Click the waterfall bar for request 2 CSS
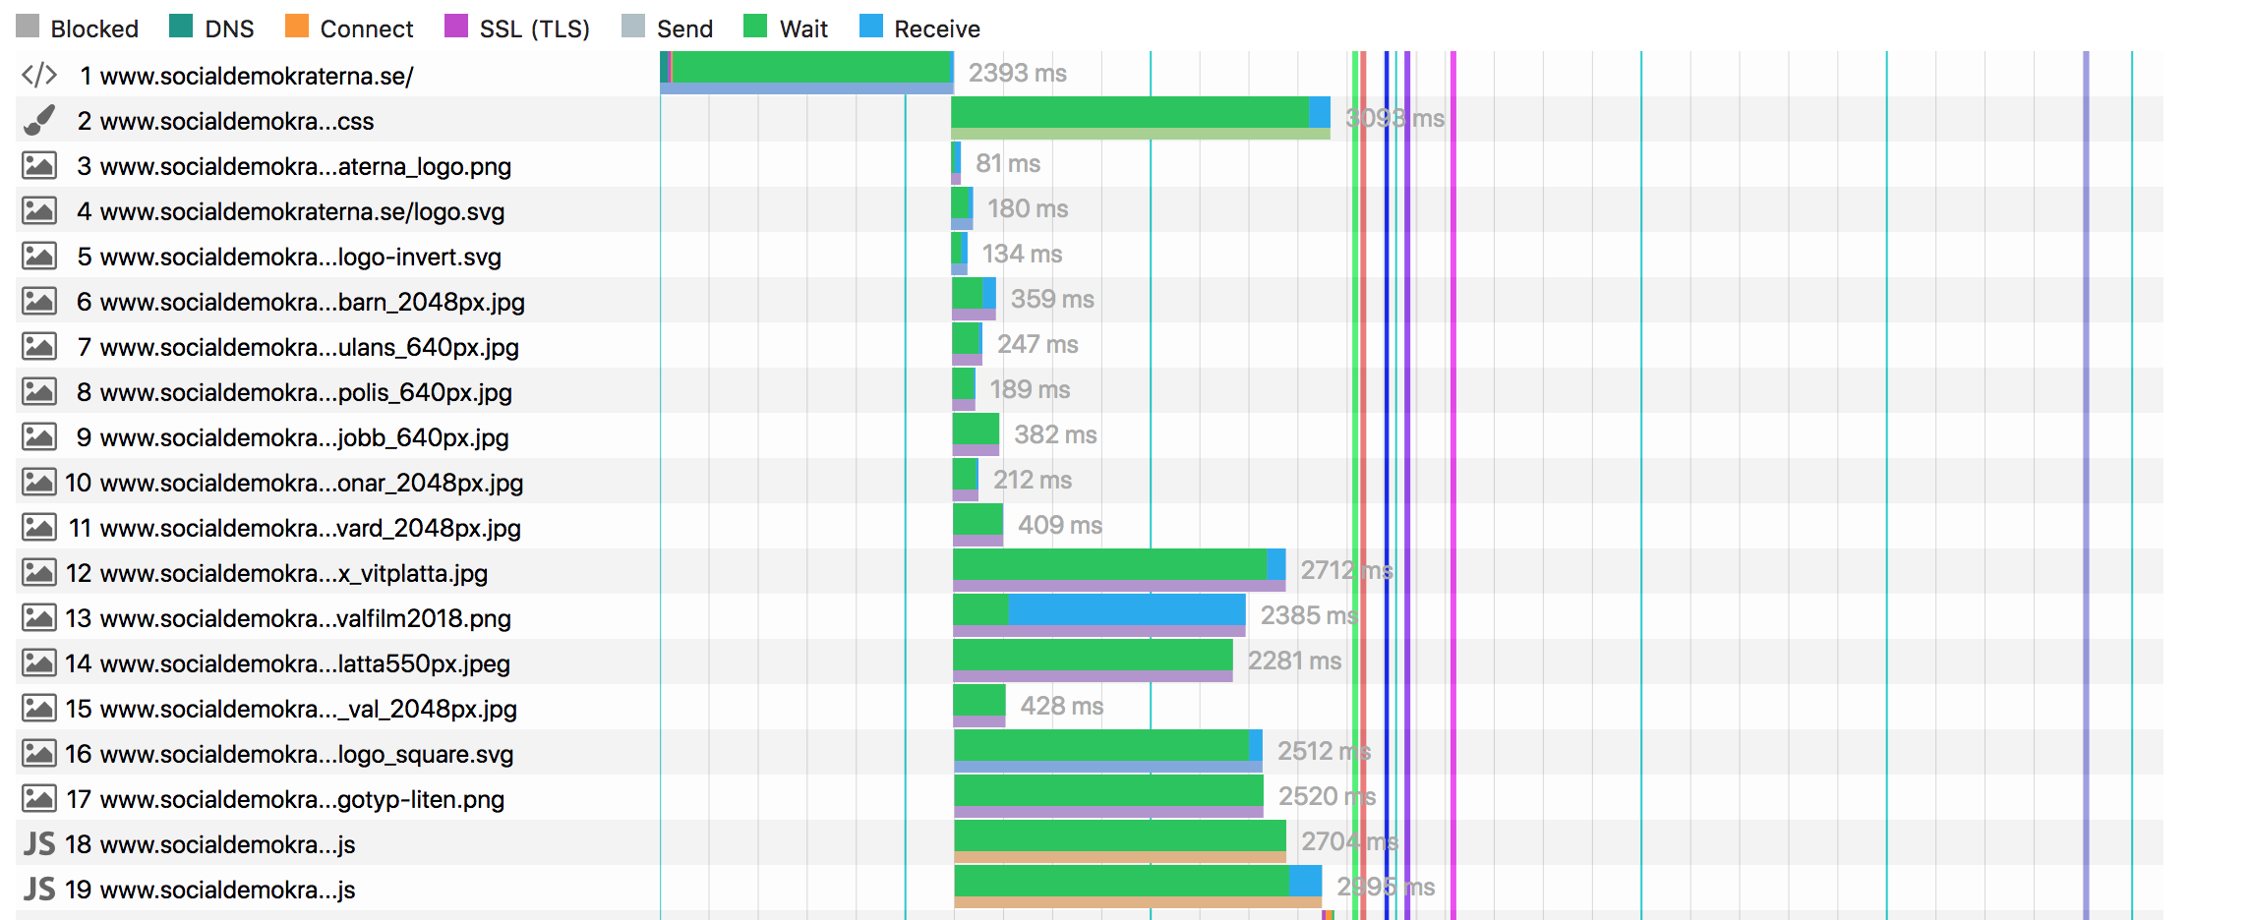This screenshot has width=2250, height=920. (1131, 113)
